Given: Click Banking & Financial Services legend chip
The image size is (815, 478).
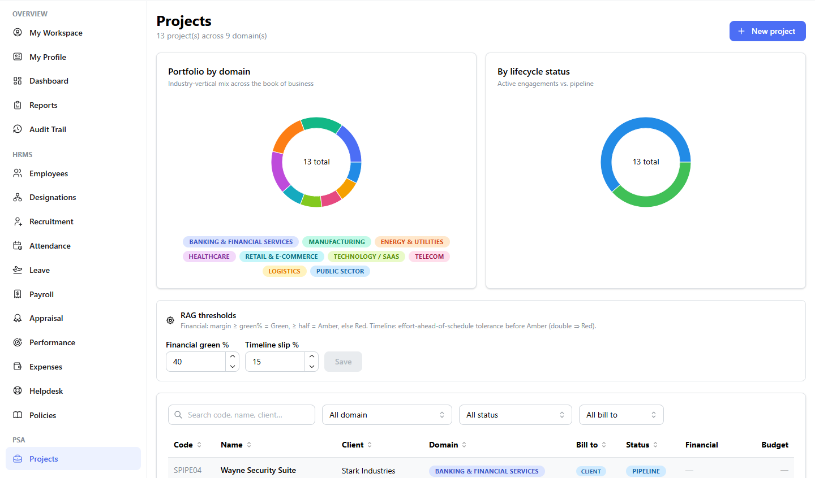Looking at the screenshot, I should click(x=241, y=242).
